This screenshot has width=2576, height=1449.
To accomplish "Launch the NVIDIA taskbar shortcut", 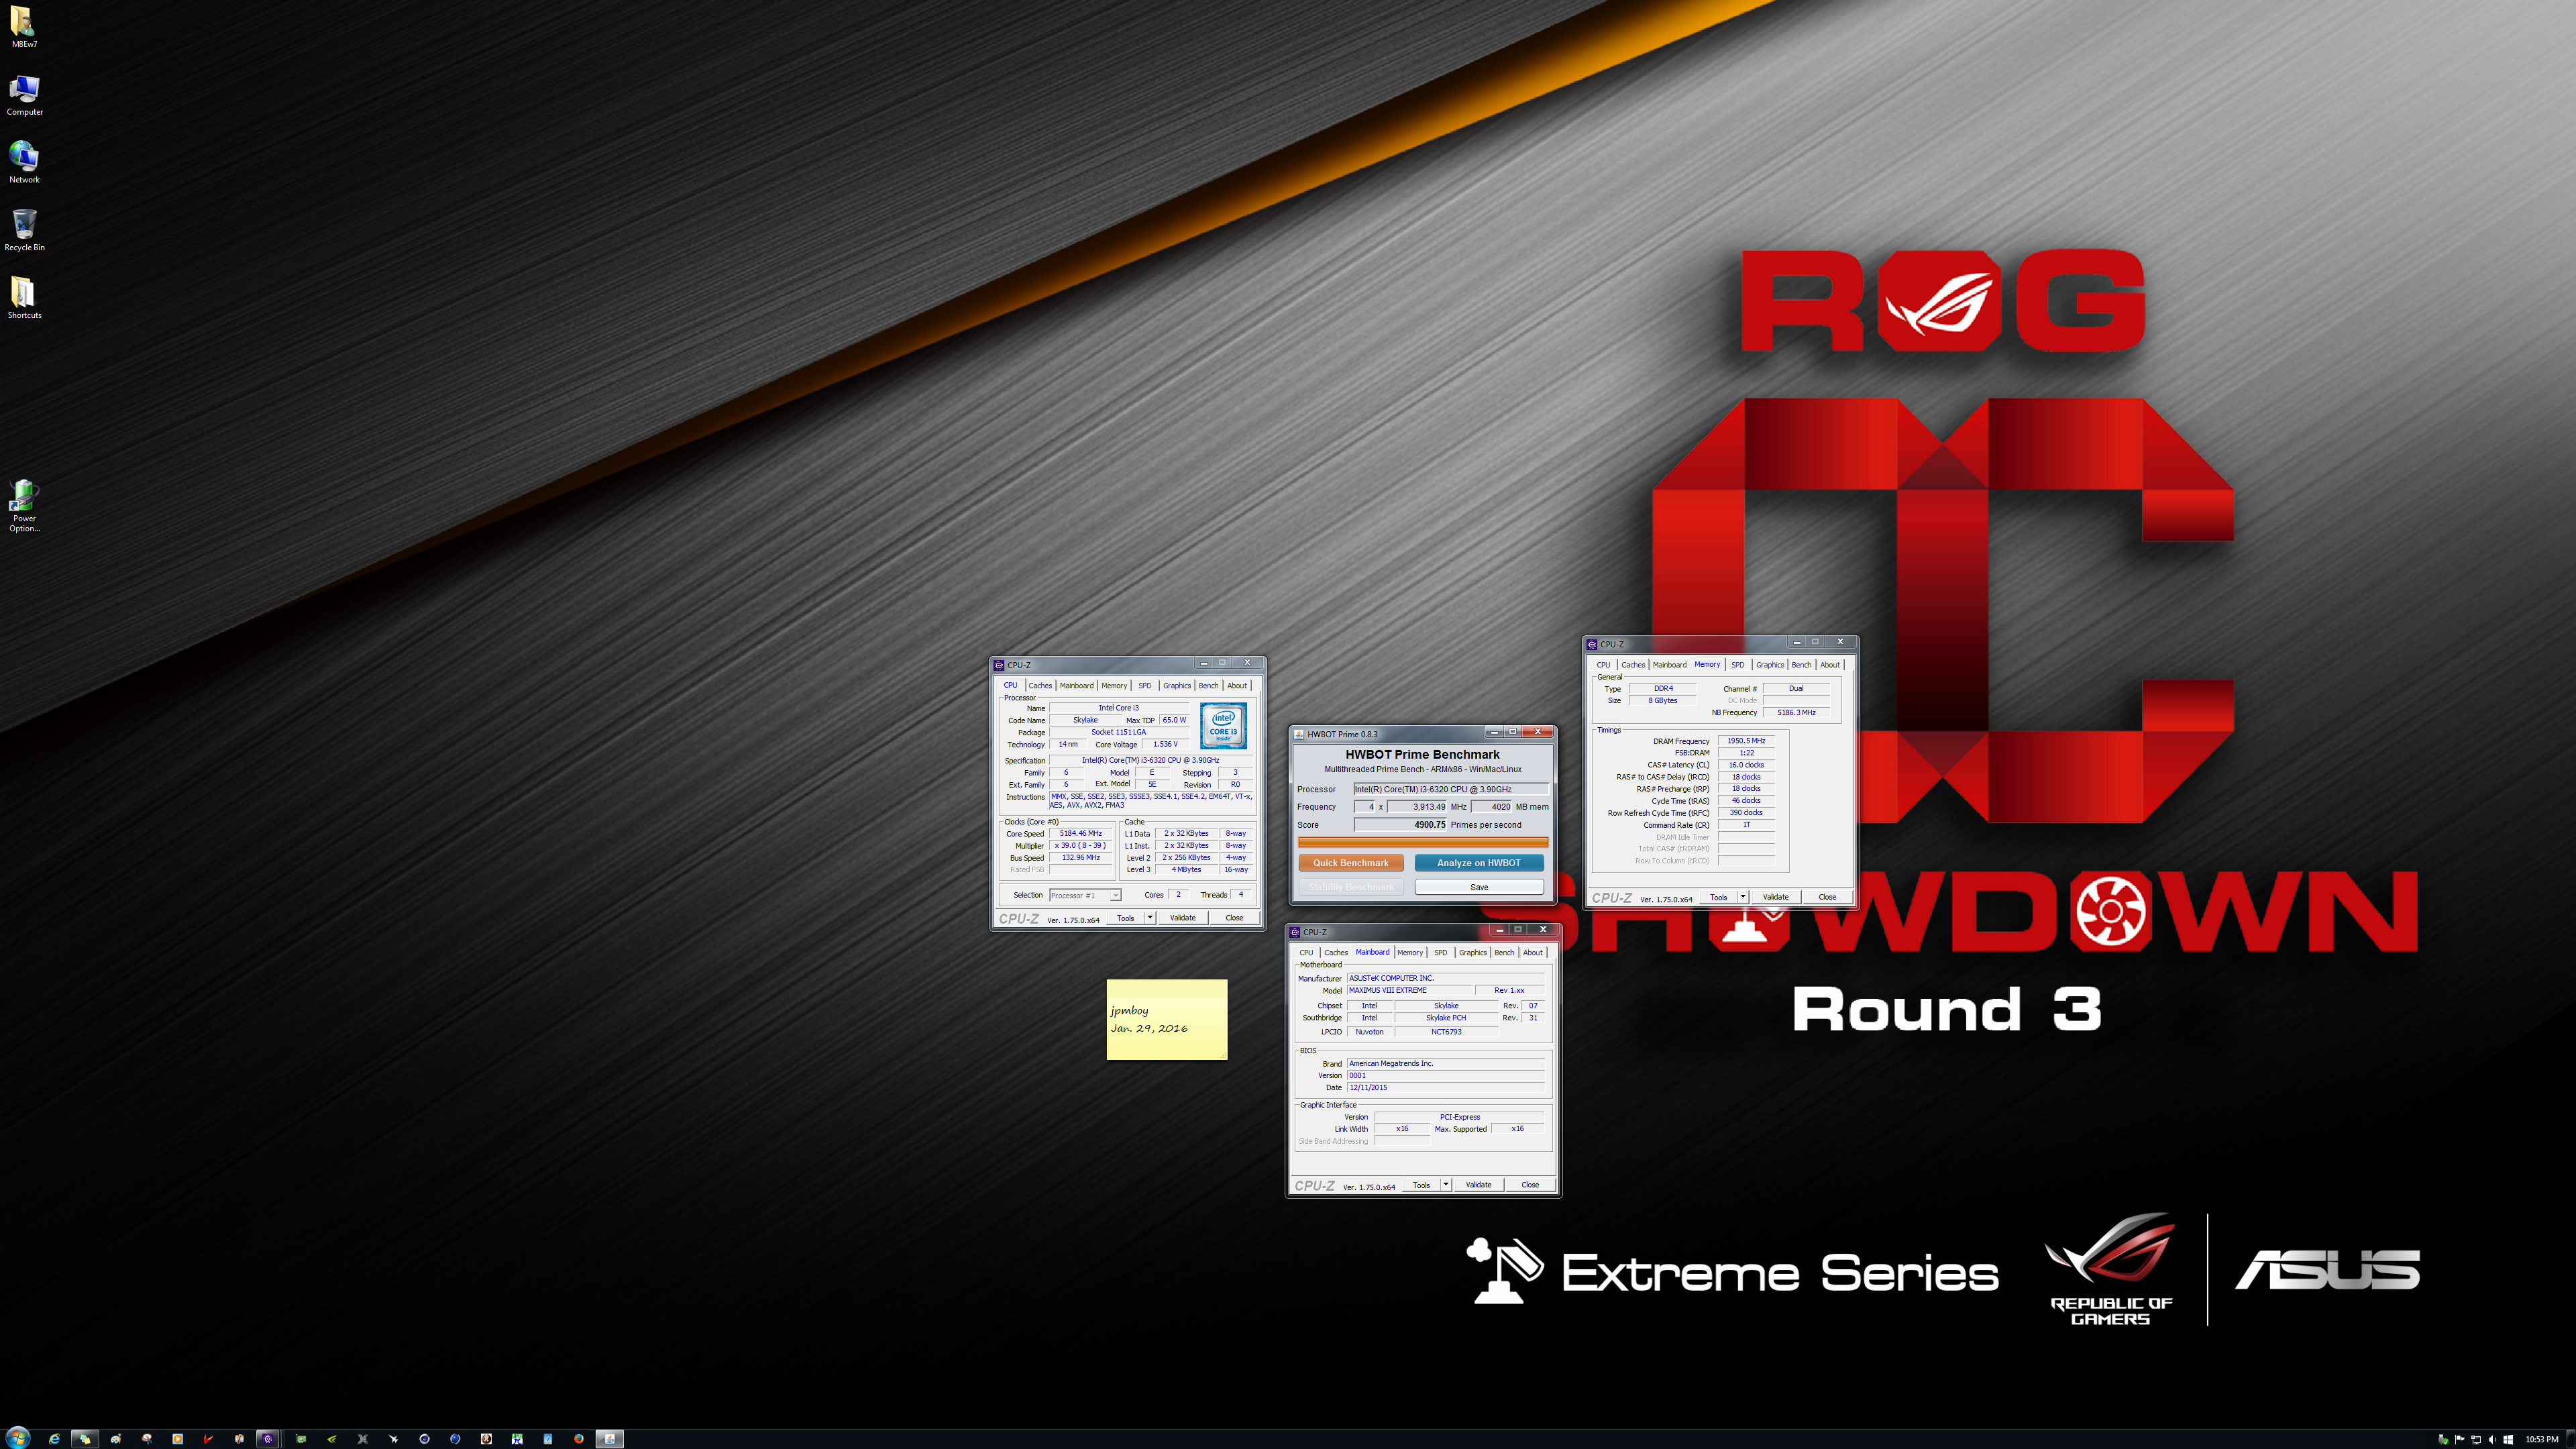I will click(x=332, y=1439).
